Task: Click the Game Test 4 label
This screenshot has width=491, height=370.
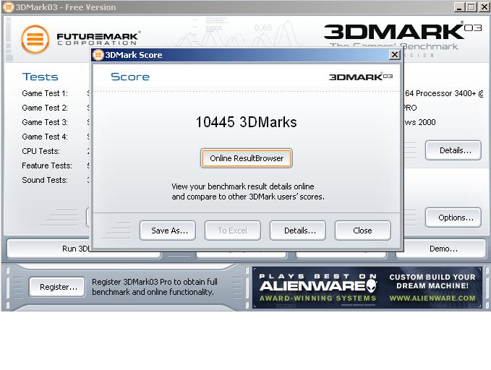Action: coord(45,137)
